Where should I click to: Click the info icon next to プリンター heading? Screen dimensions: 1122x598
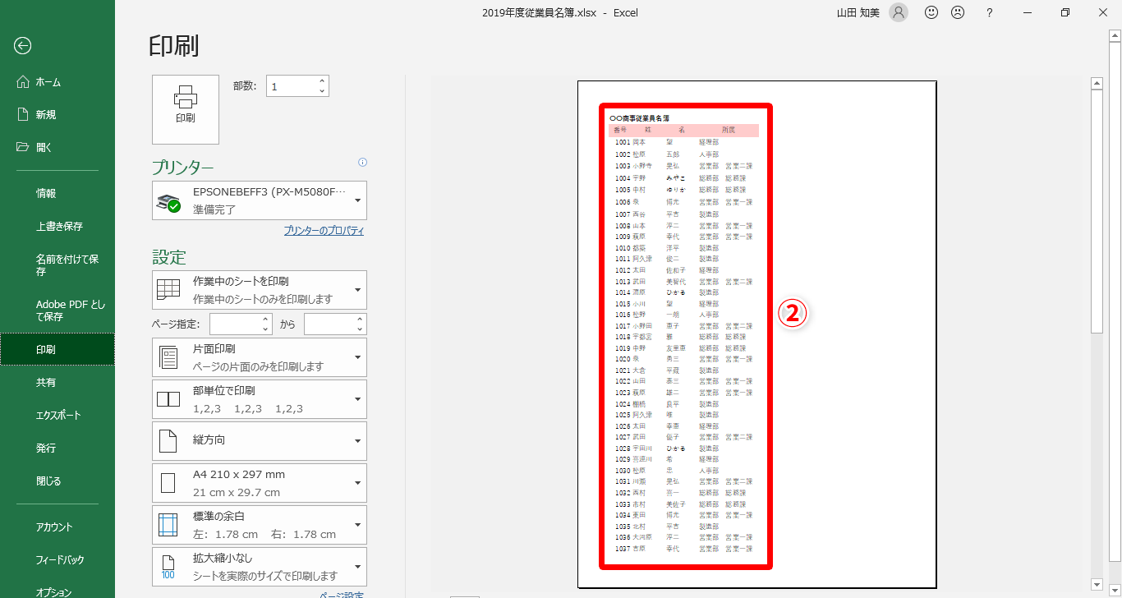(363, 163)
